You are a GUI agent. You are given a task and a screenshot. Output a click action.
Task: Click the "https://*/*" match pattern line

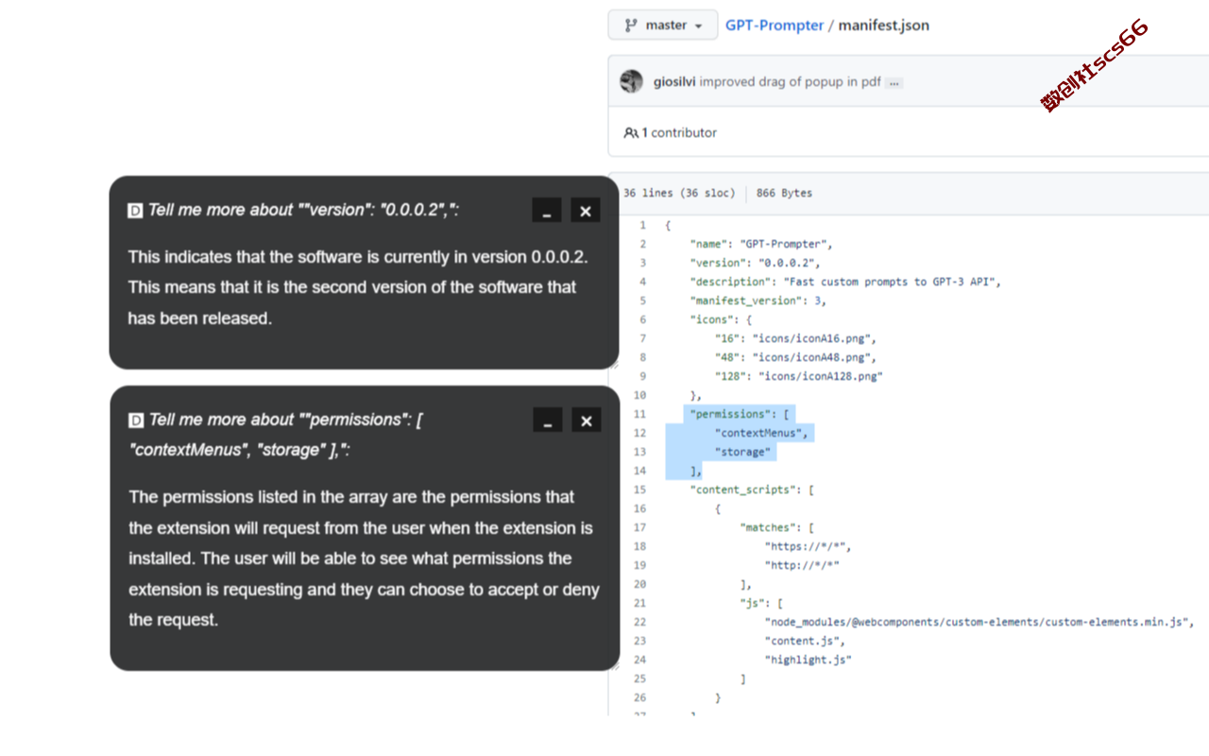(x=809, y=546)
